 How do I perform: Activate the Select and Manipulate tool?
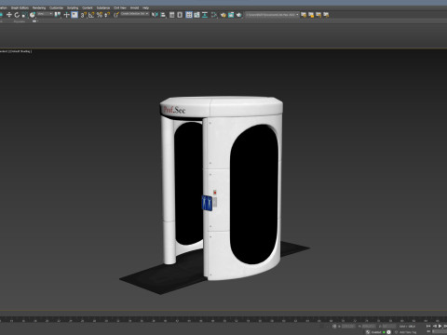click(66, 15)
